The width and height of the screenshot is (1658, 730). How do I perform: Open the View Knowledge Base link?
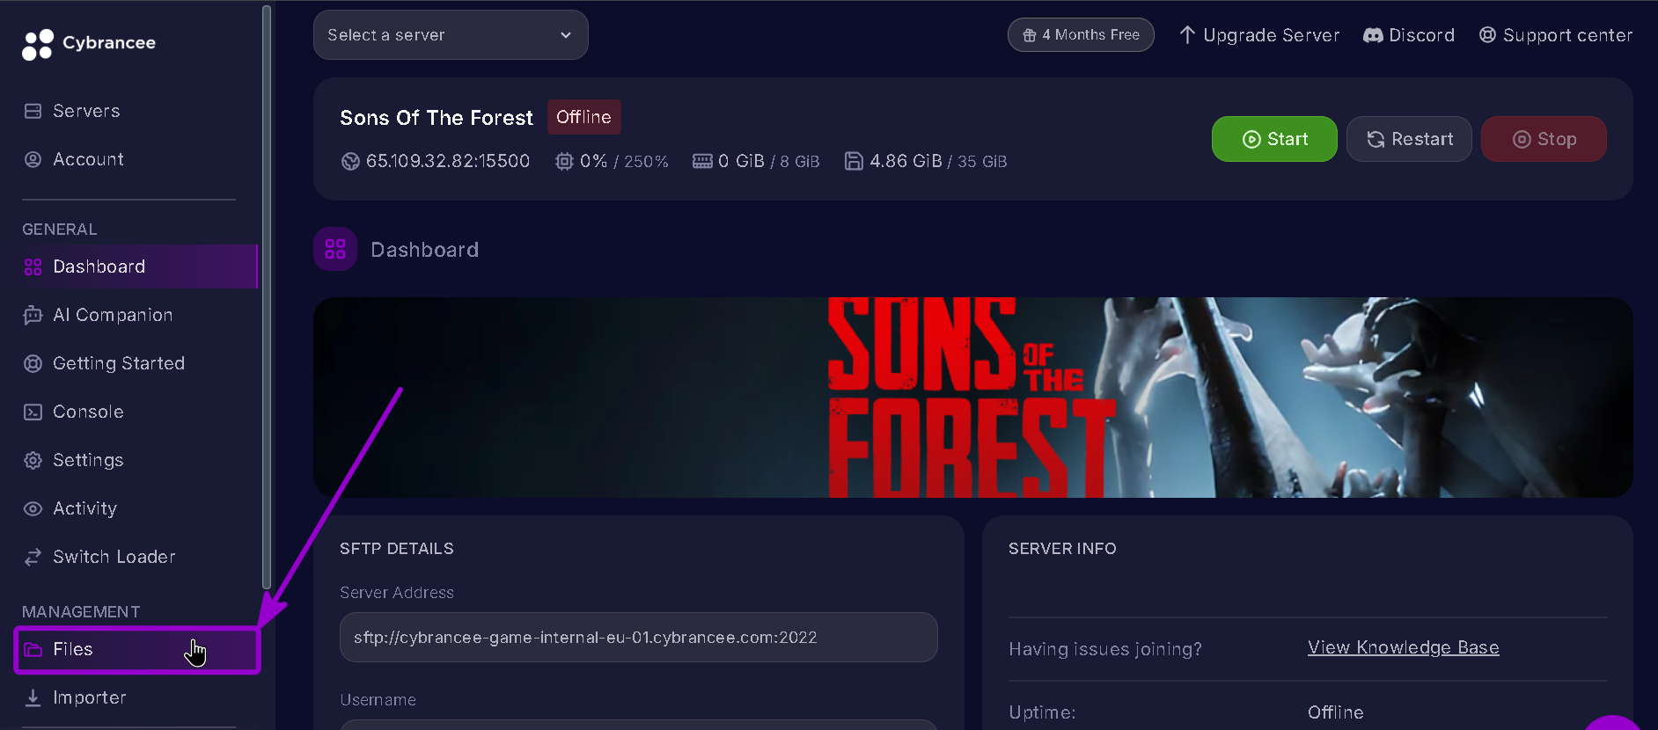click(1404, 647)
